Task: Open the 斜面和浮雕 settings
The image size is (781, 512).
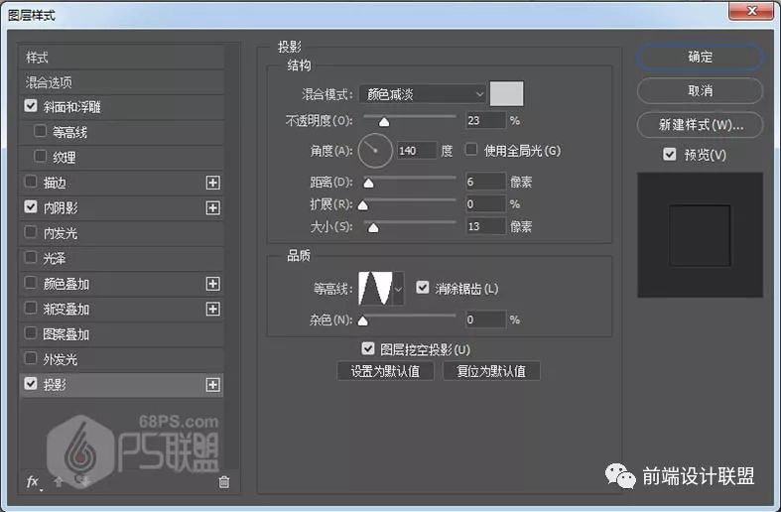Action: [71, 107]
